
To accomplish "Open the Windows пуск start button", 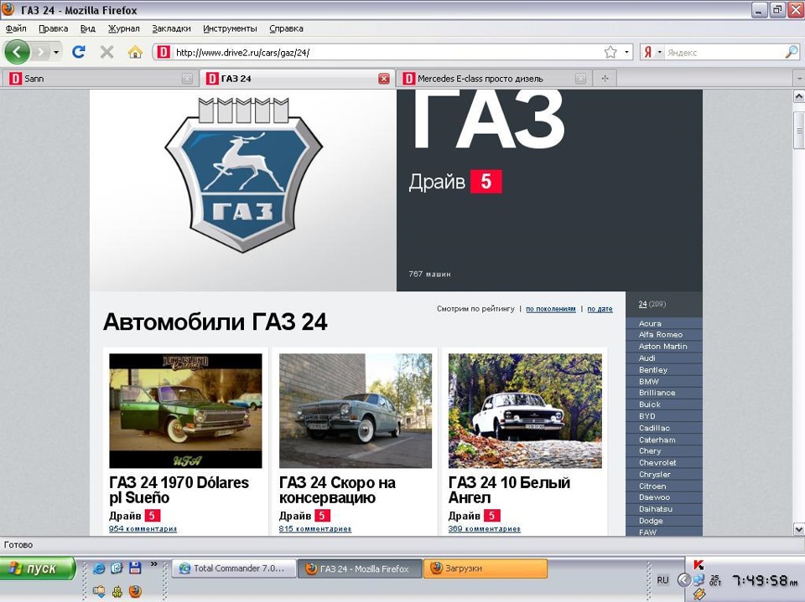I will click(x=38, y=569).
